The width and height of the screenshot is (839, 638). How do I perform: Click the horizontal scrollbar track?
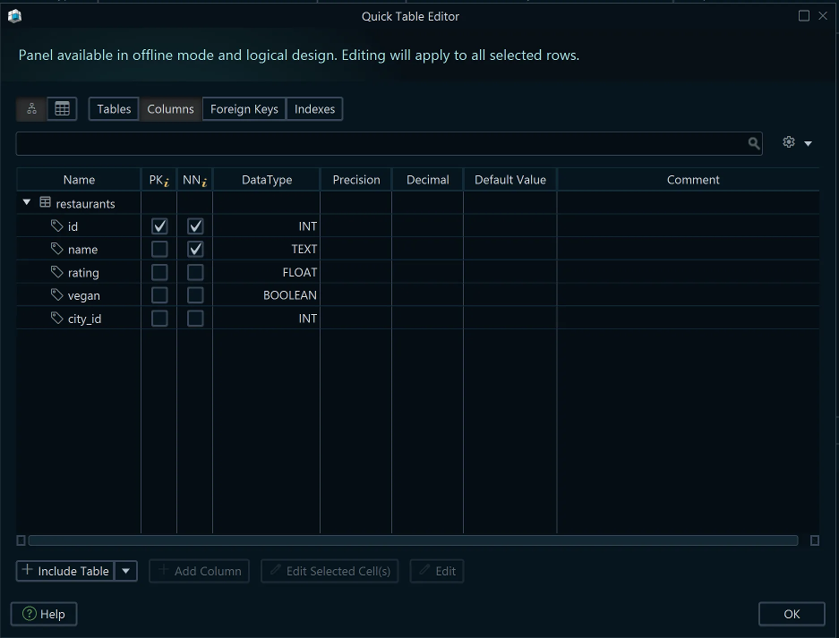[412, 540]
